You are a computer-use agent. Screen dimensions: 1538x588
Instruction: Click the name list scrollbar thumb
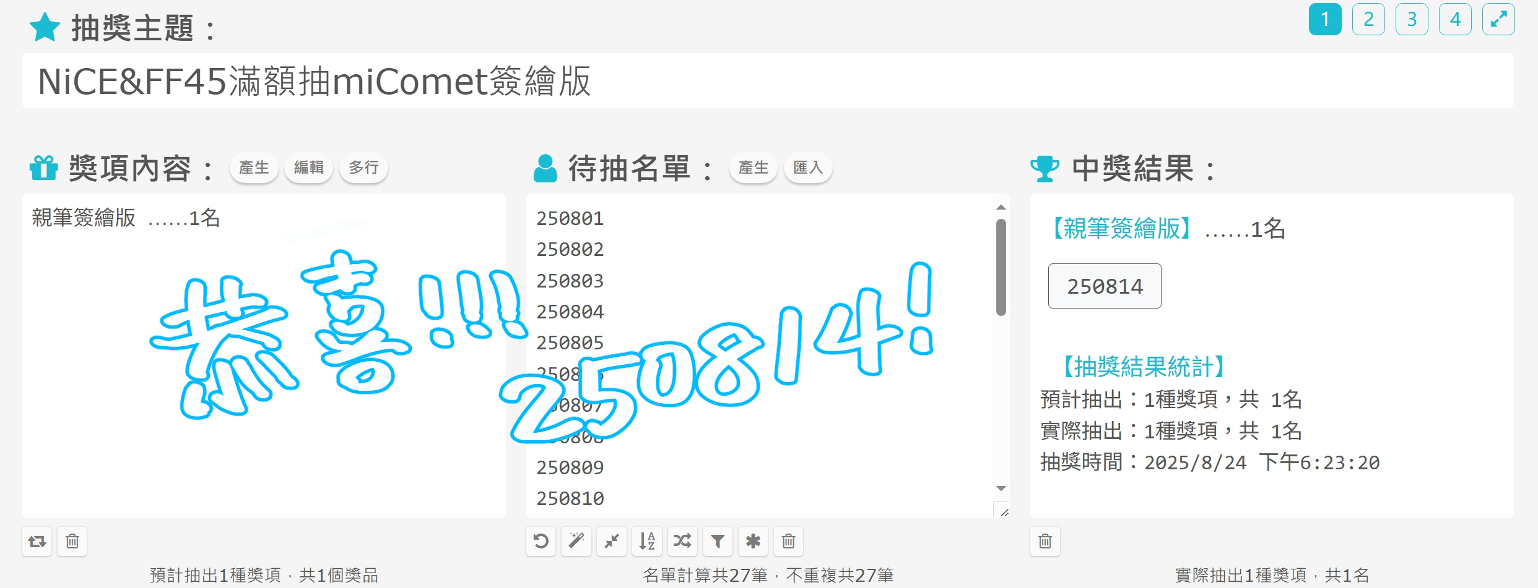click(x=1001, y=267)
